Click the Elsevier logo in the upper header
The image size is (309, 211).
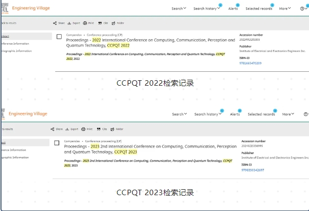coord(5,8)
